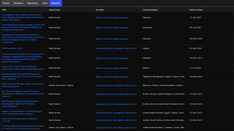
Task: Click Multi Assets in IFGI-Awareness 2023 row
Action: point(55,49)
